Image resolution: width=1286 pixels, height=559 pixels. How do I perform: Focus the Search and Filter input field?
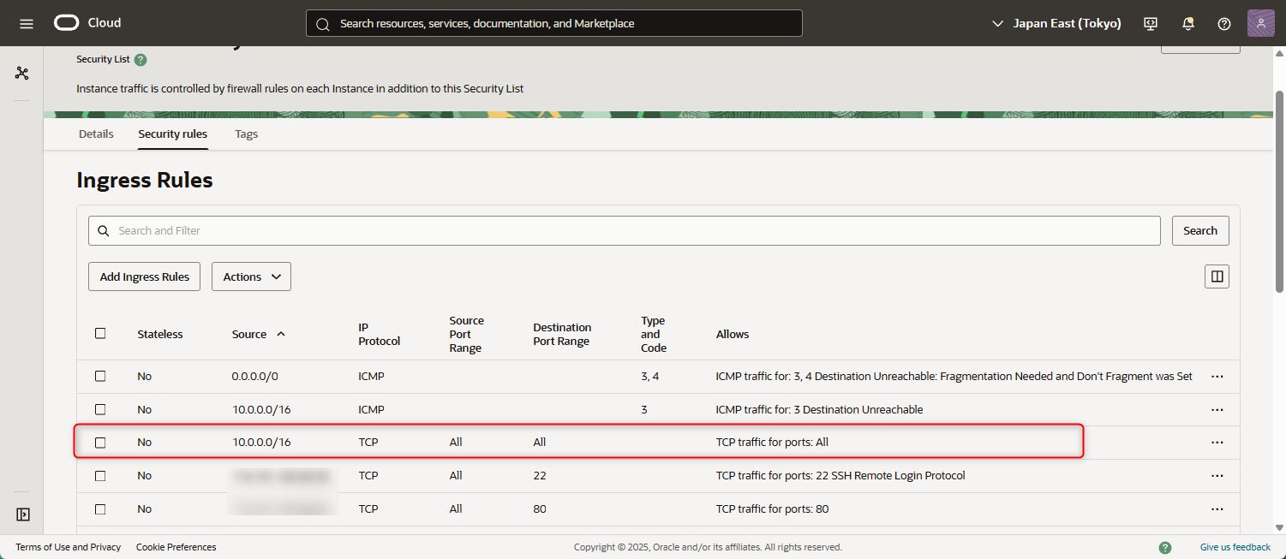(x=634, y=230)
